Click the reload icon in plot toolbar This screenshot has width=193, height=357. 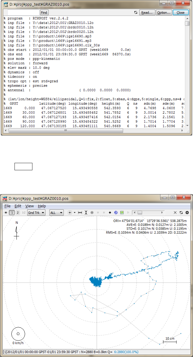[181, 213]
